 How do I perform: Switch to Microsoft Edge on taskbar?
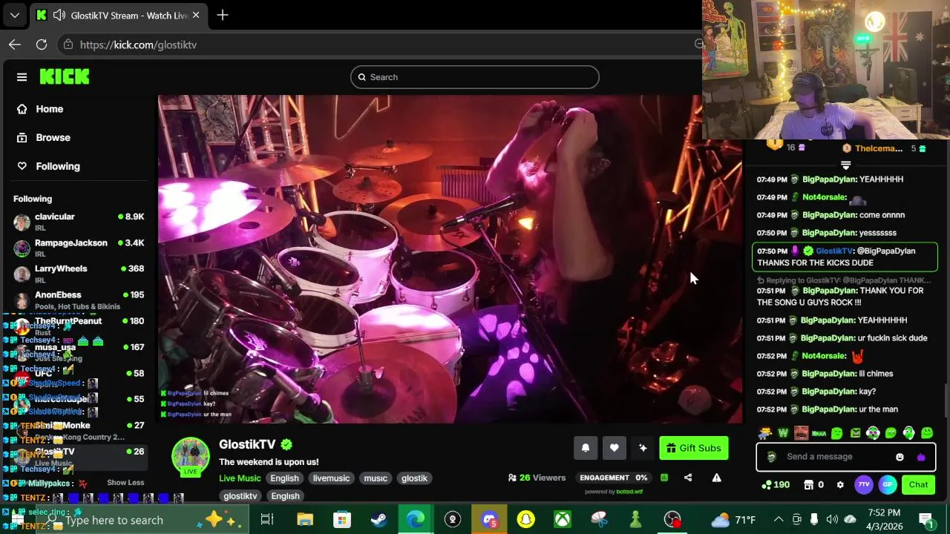tap(415, 520)
